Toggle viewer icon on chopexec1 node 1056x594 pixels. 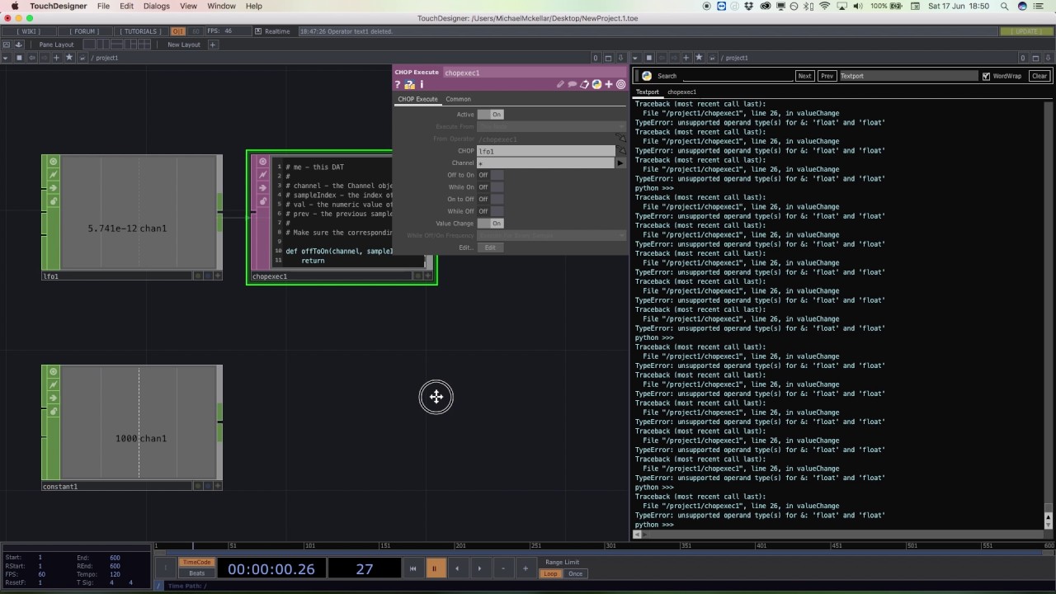pyautogui.click(x=263, y=162)
